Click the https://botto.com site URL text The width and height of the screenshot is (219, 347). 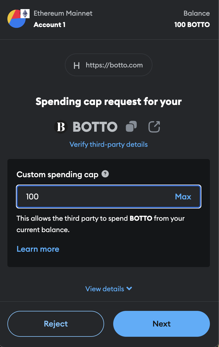point(114,65)
